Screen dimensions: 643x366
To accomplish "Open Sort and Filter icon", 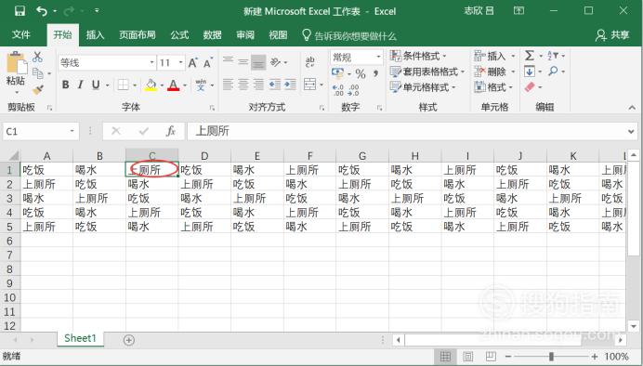I will (553, 56).
